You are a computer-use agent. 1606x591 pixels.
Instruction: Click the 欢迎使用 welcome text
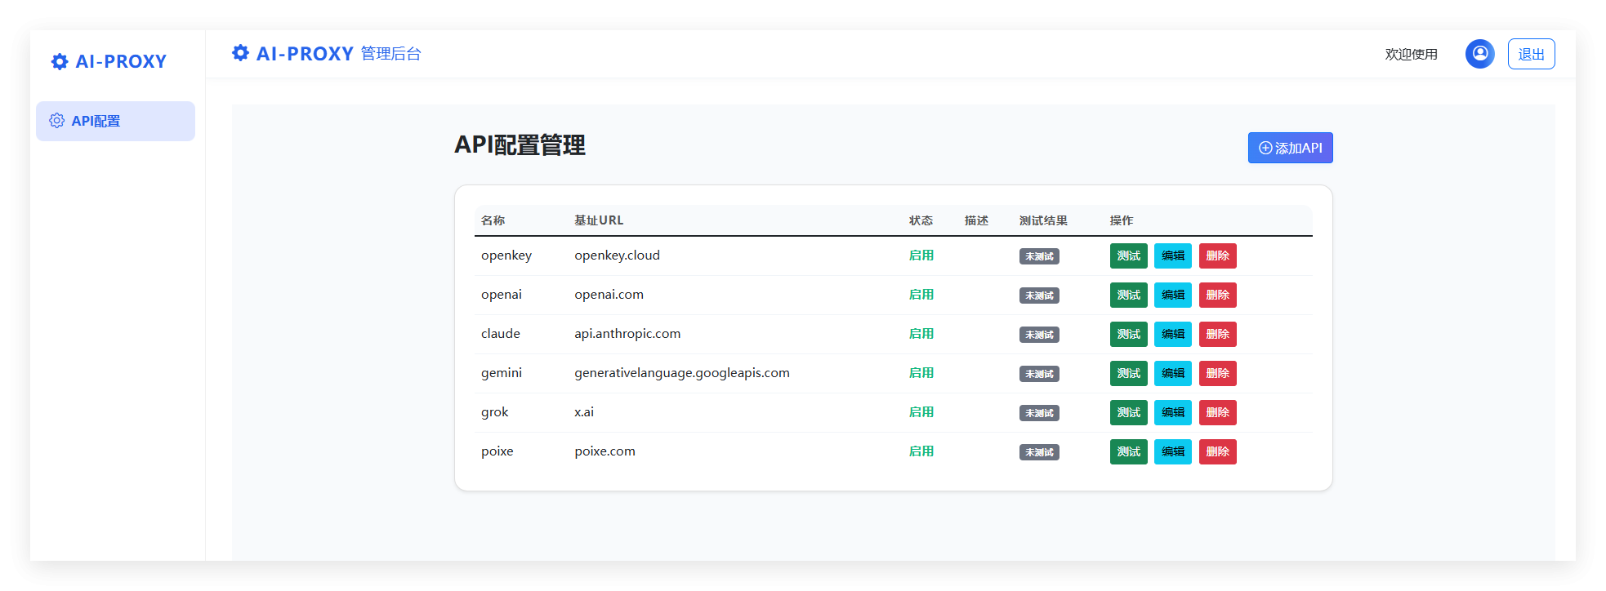(1411, 54)
